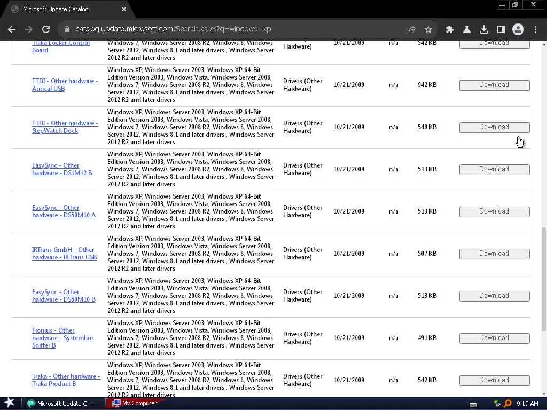Download the Traka Product B driver

pos(494,380)
